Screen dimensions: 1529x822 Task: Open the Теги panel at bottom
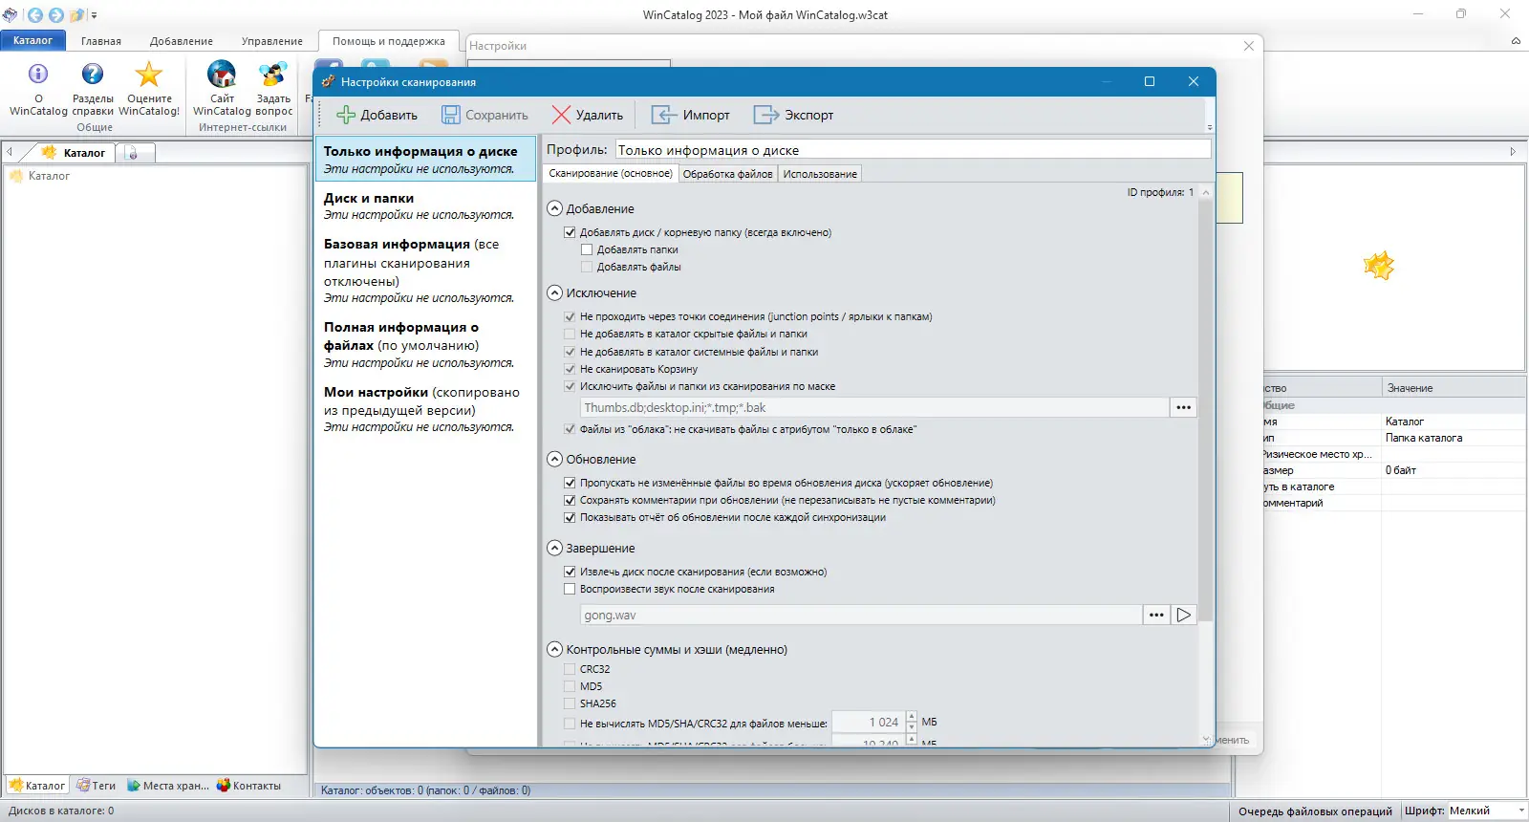[x=97, y=786]
